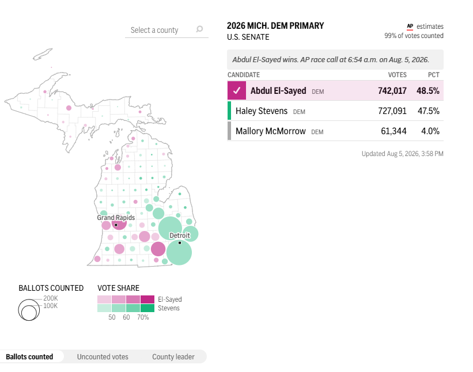
Task: Click the winner checkmark beside Abdul El-Sayed
Action: click(x=237, y=90)
